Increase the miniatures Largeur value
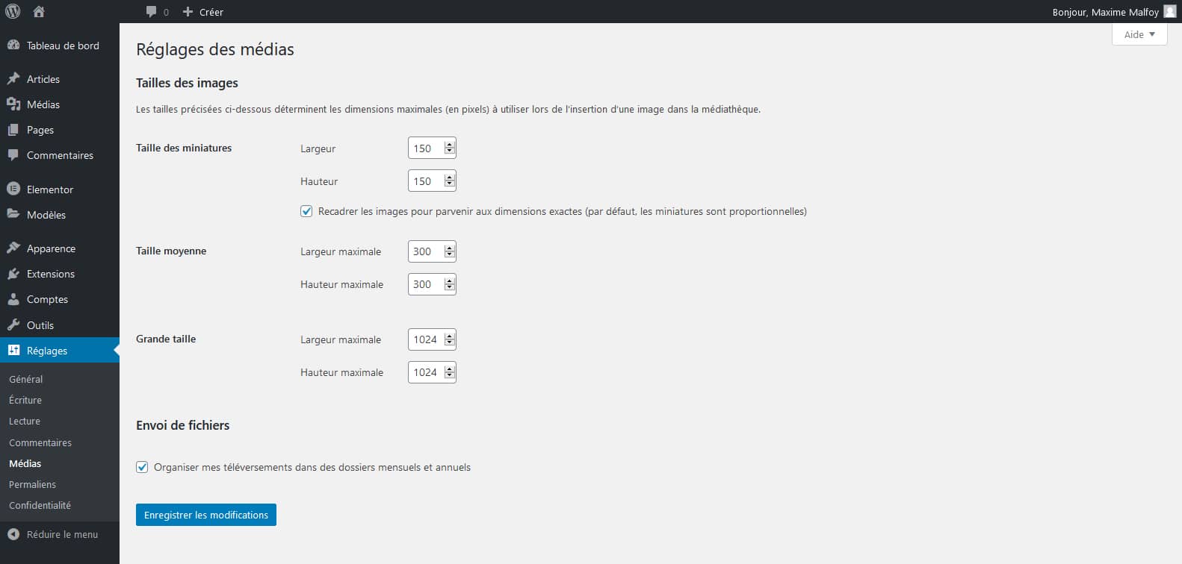The image size is (1182, 564). click(449, 145)
